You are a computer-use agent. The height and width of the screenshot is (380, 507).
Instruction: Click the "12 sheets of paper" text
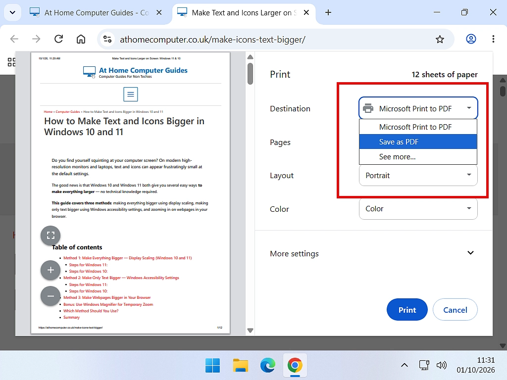click(444, 75)
